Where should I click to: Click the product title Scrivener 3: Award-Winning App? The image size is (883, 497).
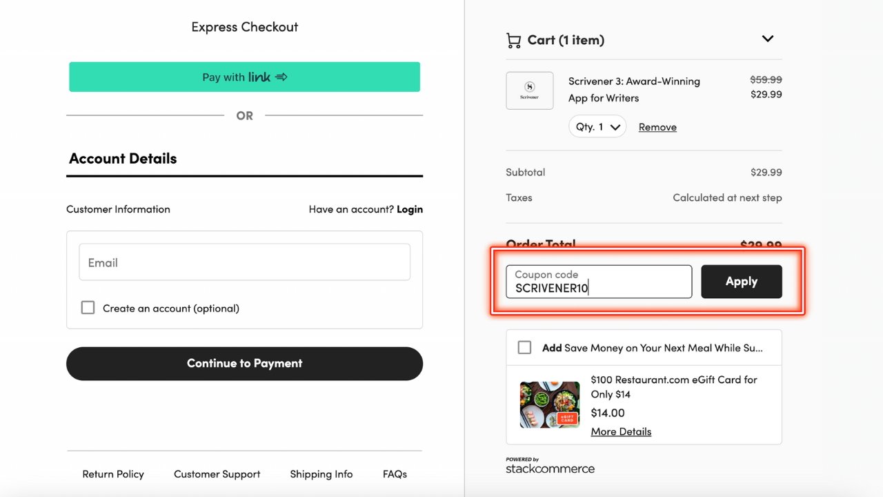coord(634,90)
